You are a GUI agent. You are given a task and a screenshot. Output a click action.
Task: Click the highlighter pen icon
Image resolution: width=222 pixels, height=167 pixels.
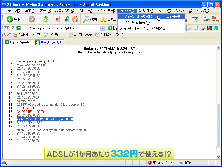coord(203,28)
